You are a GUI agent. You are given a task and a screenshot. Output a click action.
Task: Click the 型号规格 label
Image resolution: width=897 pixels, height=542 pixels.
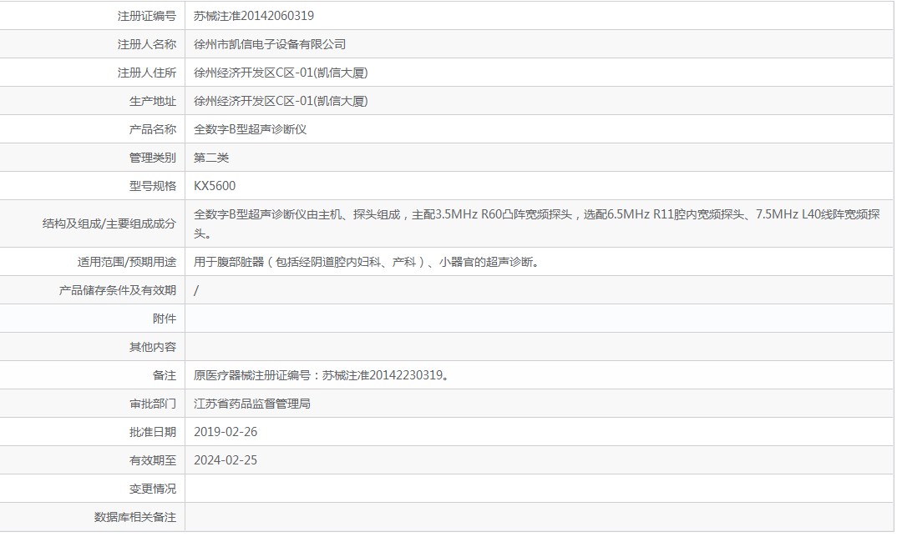pos(153,186)
